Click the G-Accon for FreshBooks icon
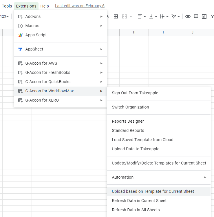 [x=20, y=72]
